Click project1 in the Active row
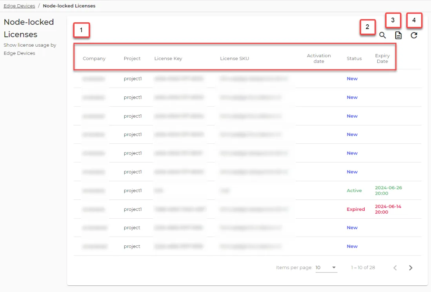 pos(133,190)
